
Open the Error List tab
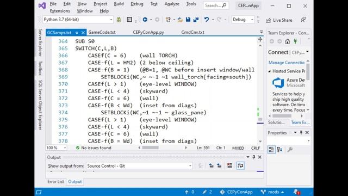55,181
